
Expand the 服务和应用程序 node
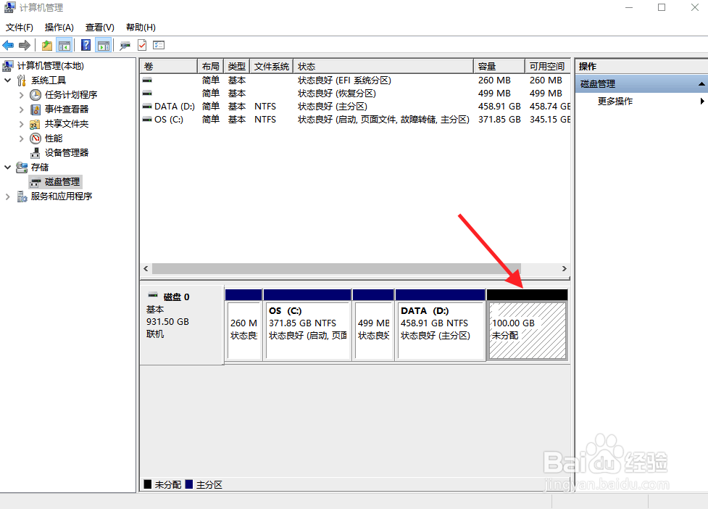point(7,196)
